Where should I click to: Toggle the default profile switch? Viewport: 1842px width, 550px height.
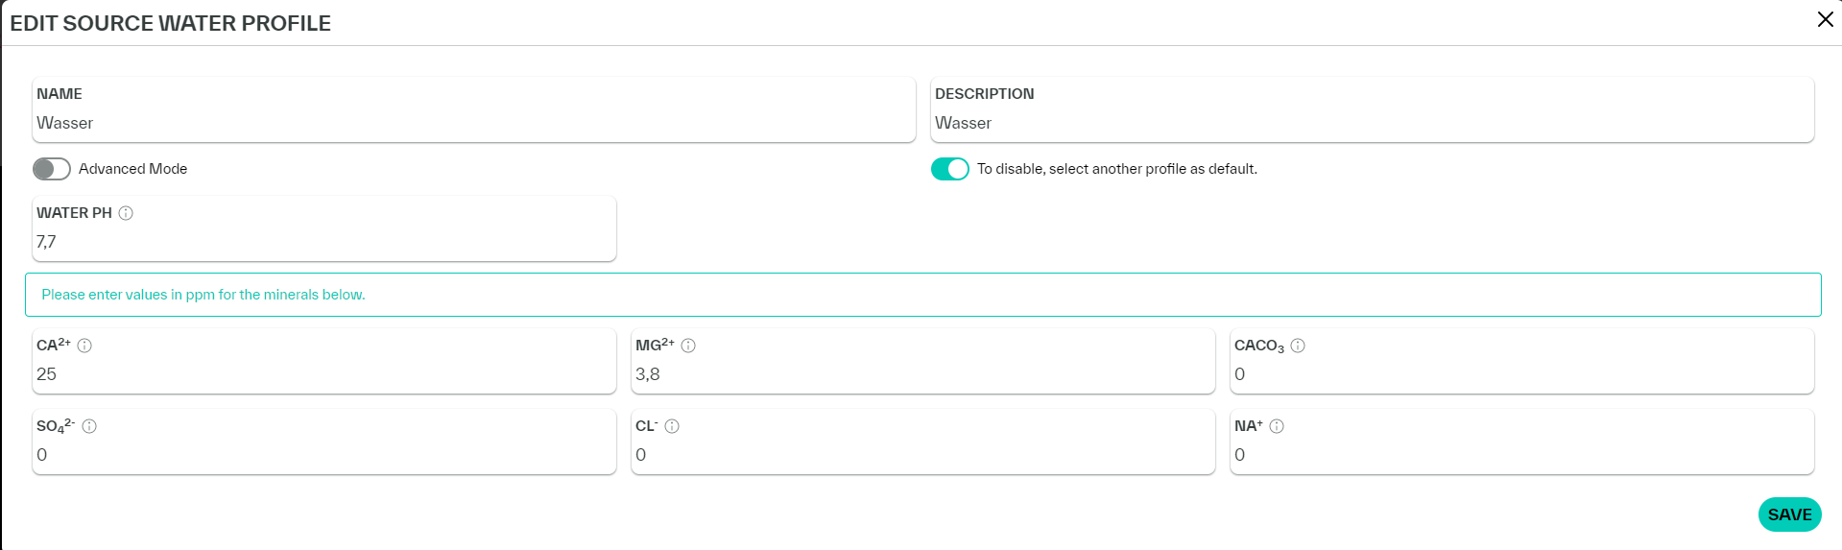point(950,169)
